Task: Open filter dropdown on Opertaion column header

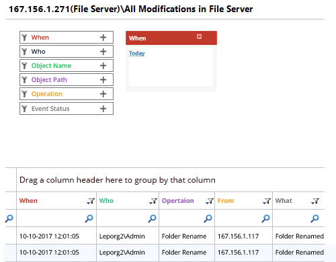Action: click(210, 201)
